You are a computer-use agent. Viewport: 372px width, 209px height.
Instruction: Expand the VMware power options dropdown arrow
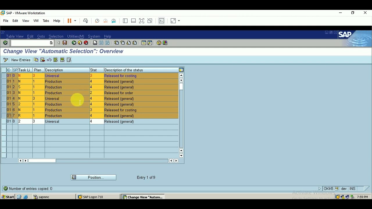75,21
